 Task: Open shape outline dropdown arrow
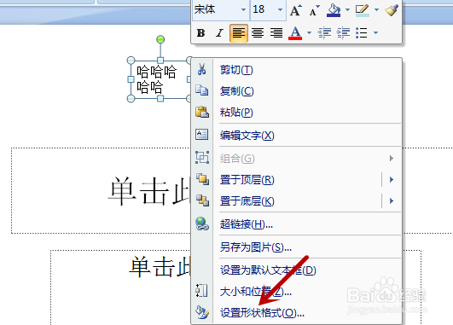[376, 10]
